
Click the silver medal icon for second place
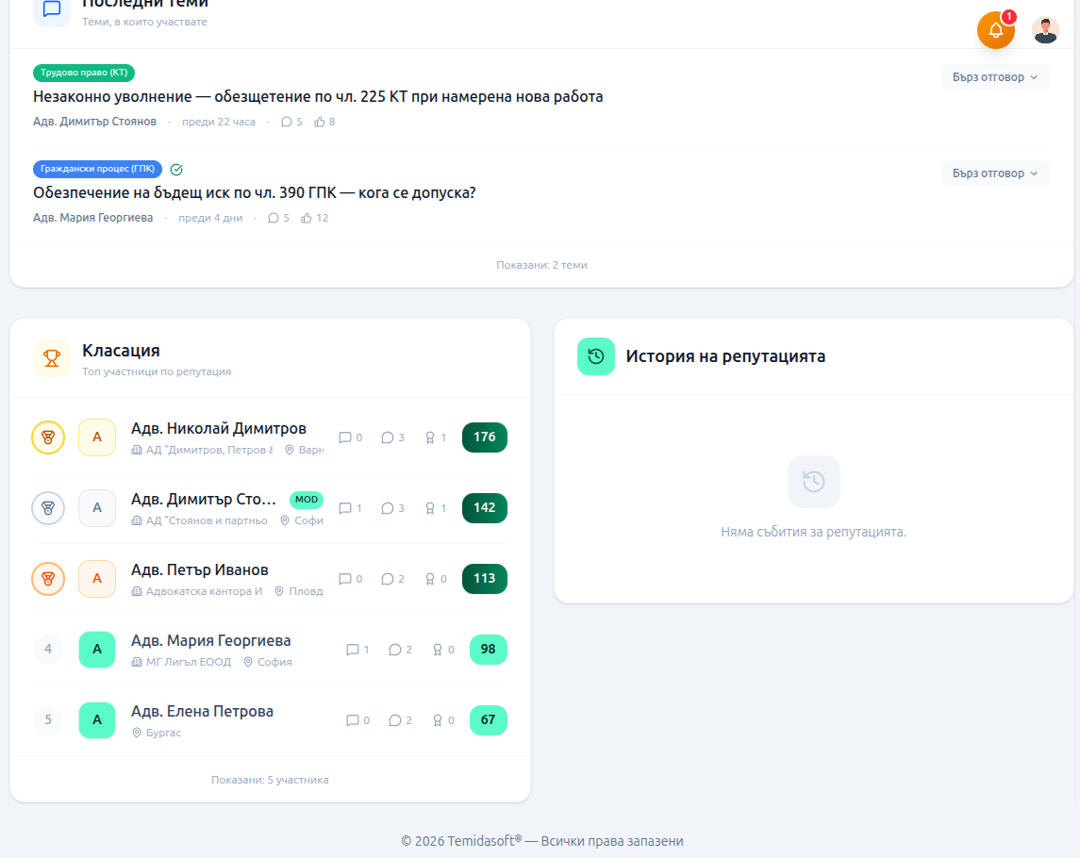(x=48, y=508)
